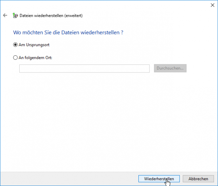
Task: Click the file restore wizard icon
Action: point(15,15)
